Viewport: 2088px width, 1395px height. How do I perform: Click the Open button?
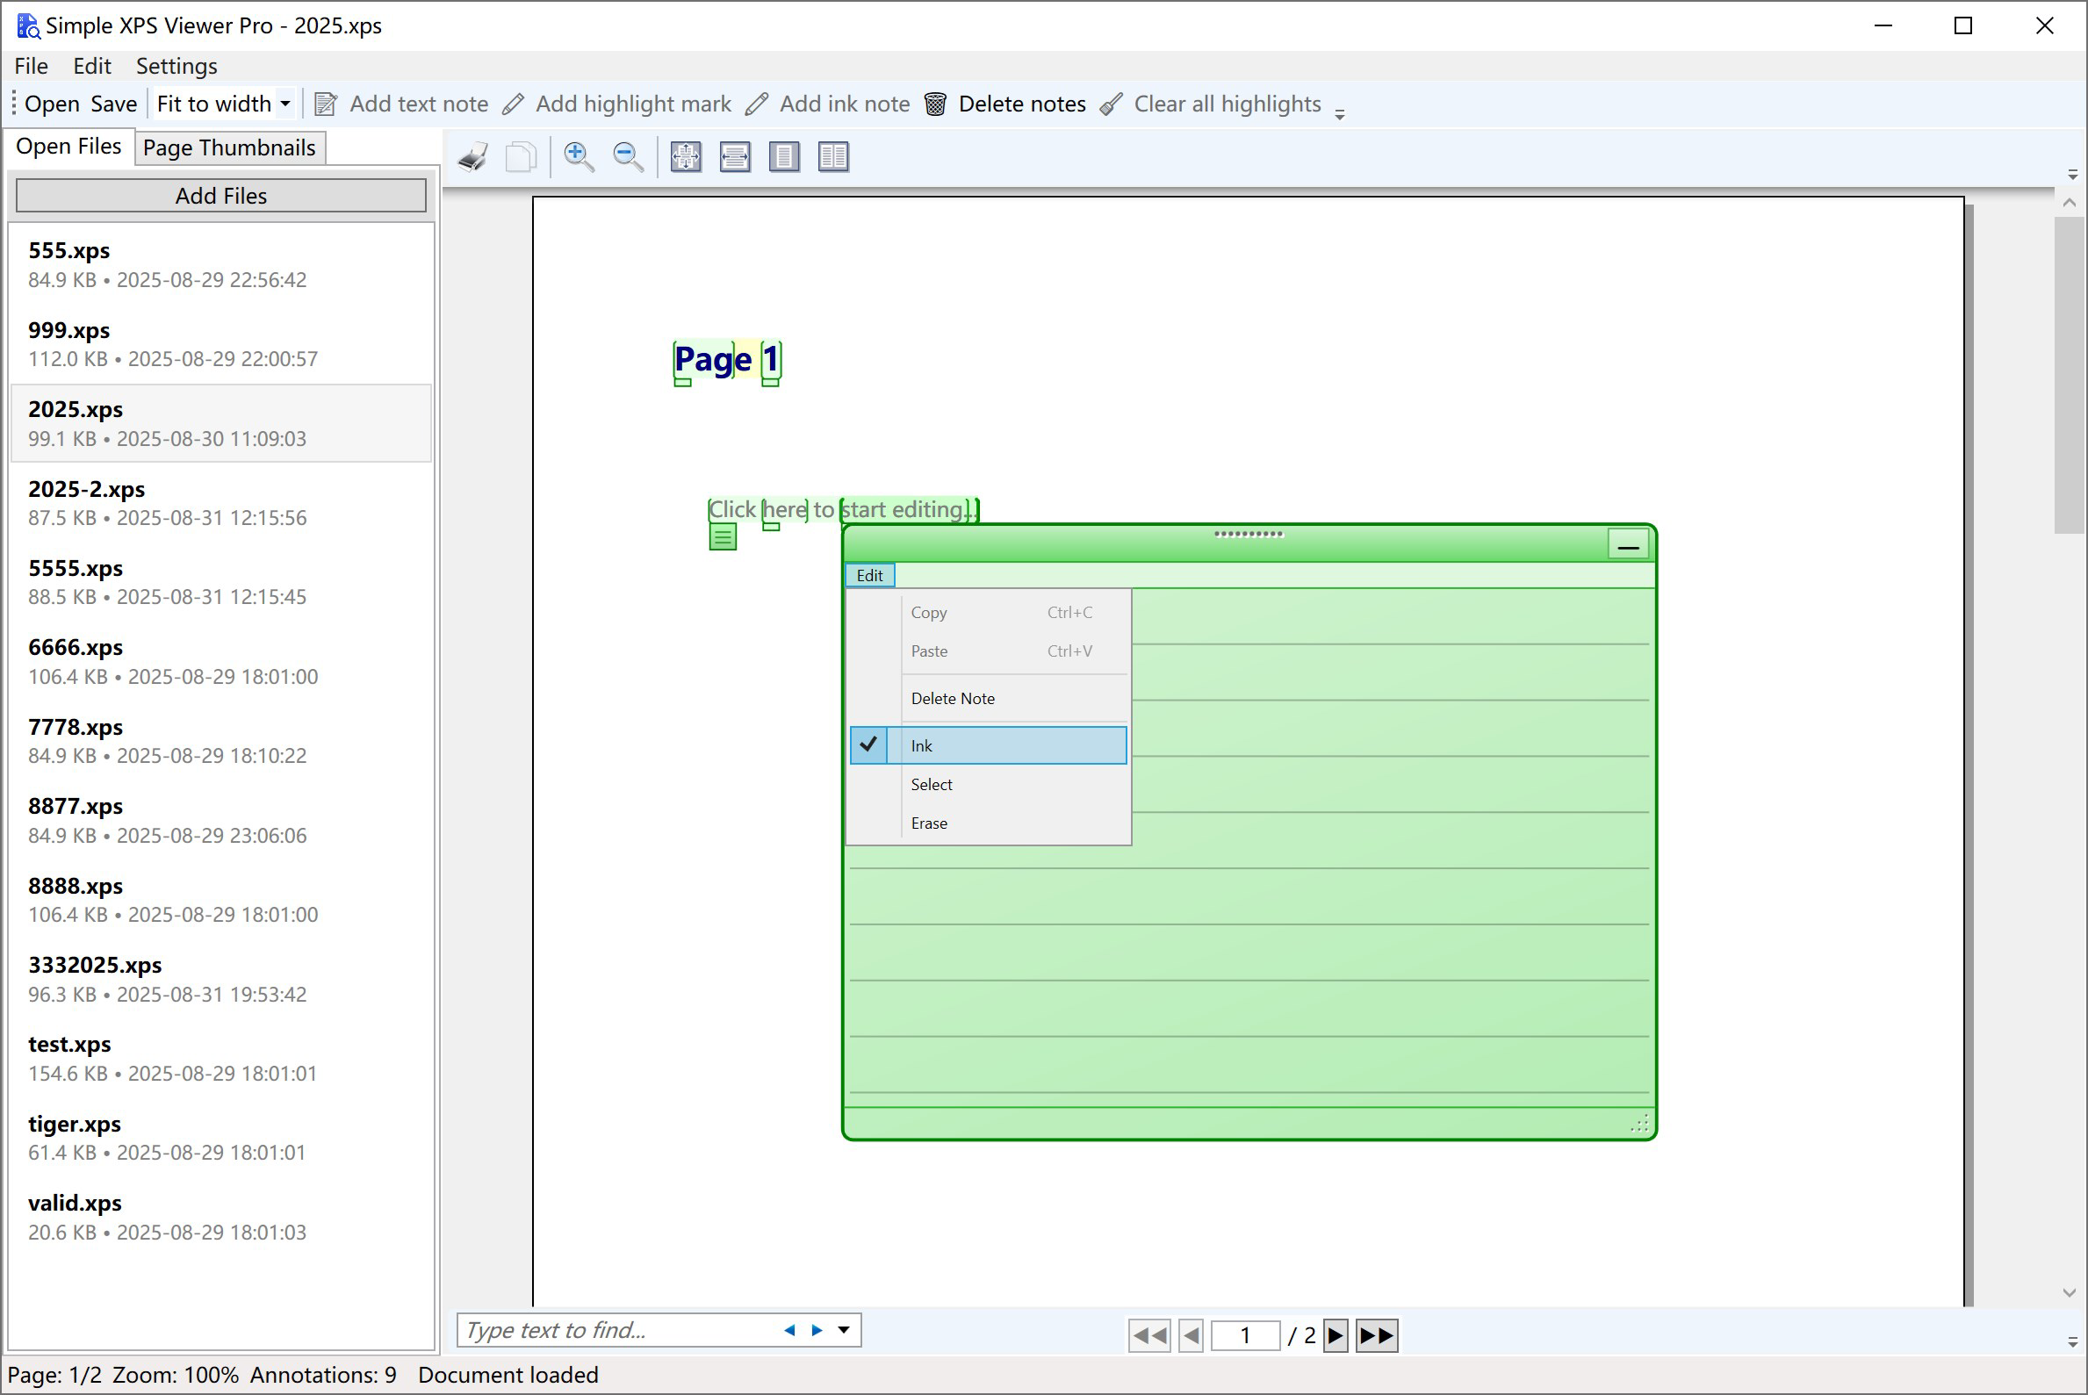pos(52,104)
